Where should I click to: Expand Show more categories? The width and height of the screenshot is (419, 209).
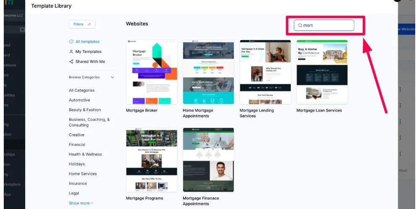[x=81, y=203]
